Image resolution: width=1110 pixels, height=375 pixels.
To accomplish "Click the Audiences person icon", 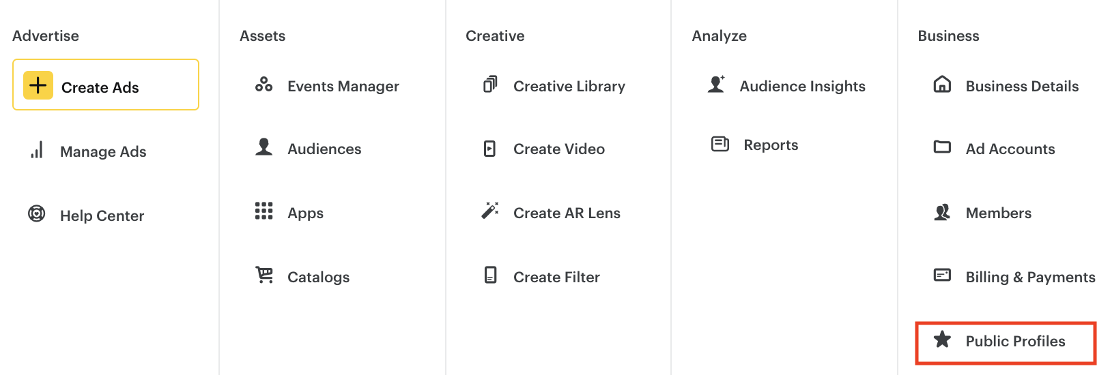I will [x=264, y=147].
